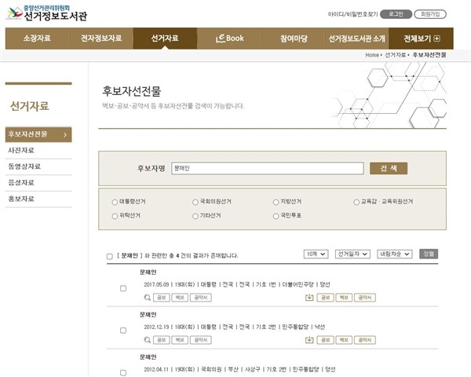Click the download icon for 2017 result
The width and height of the screenshot is (471, 377).
click(x=309, y=297)
